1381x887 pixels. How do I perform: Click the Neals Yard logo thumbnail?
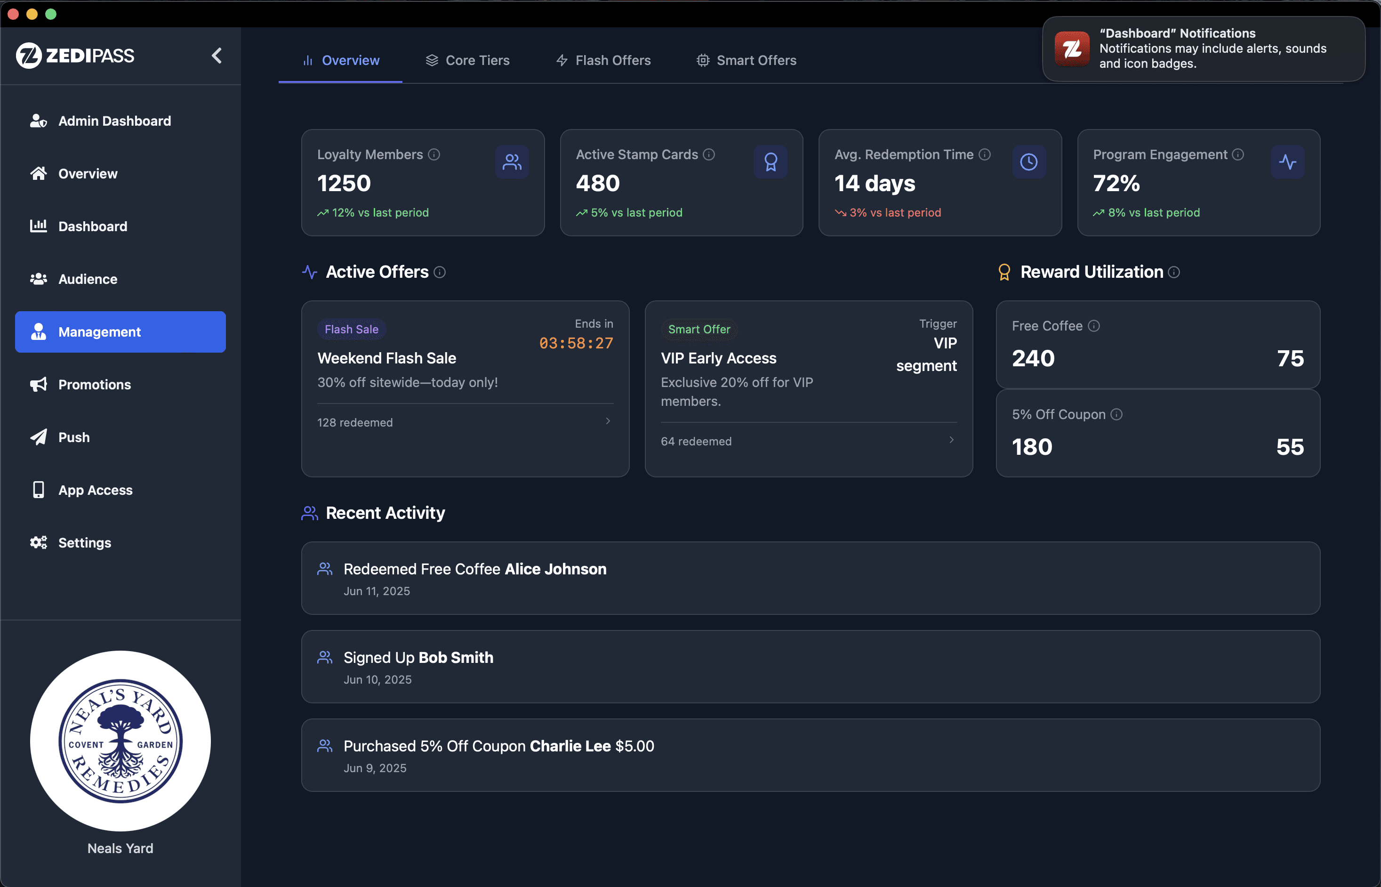click(x=120, y=741)
